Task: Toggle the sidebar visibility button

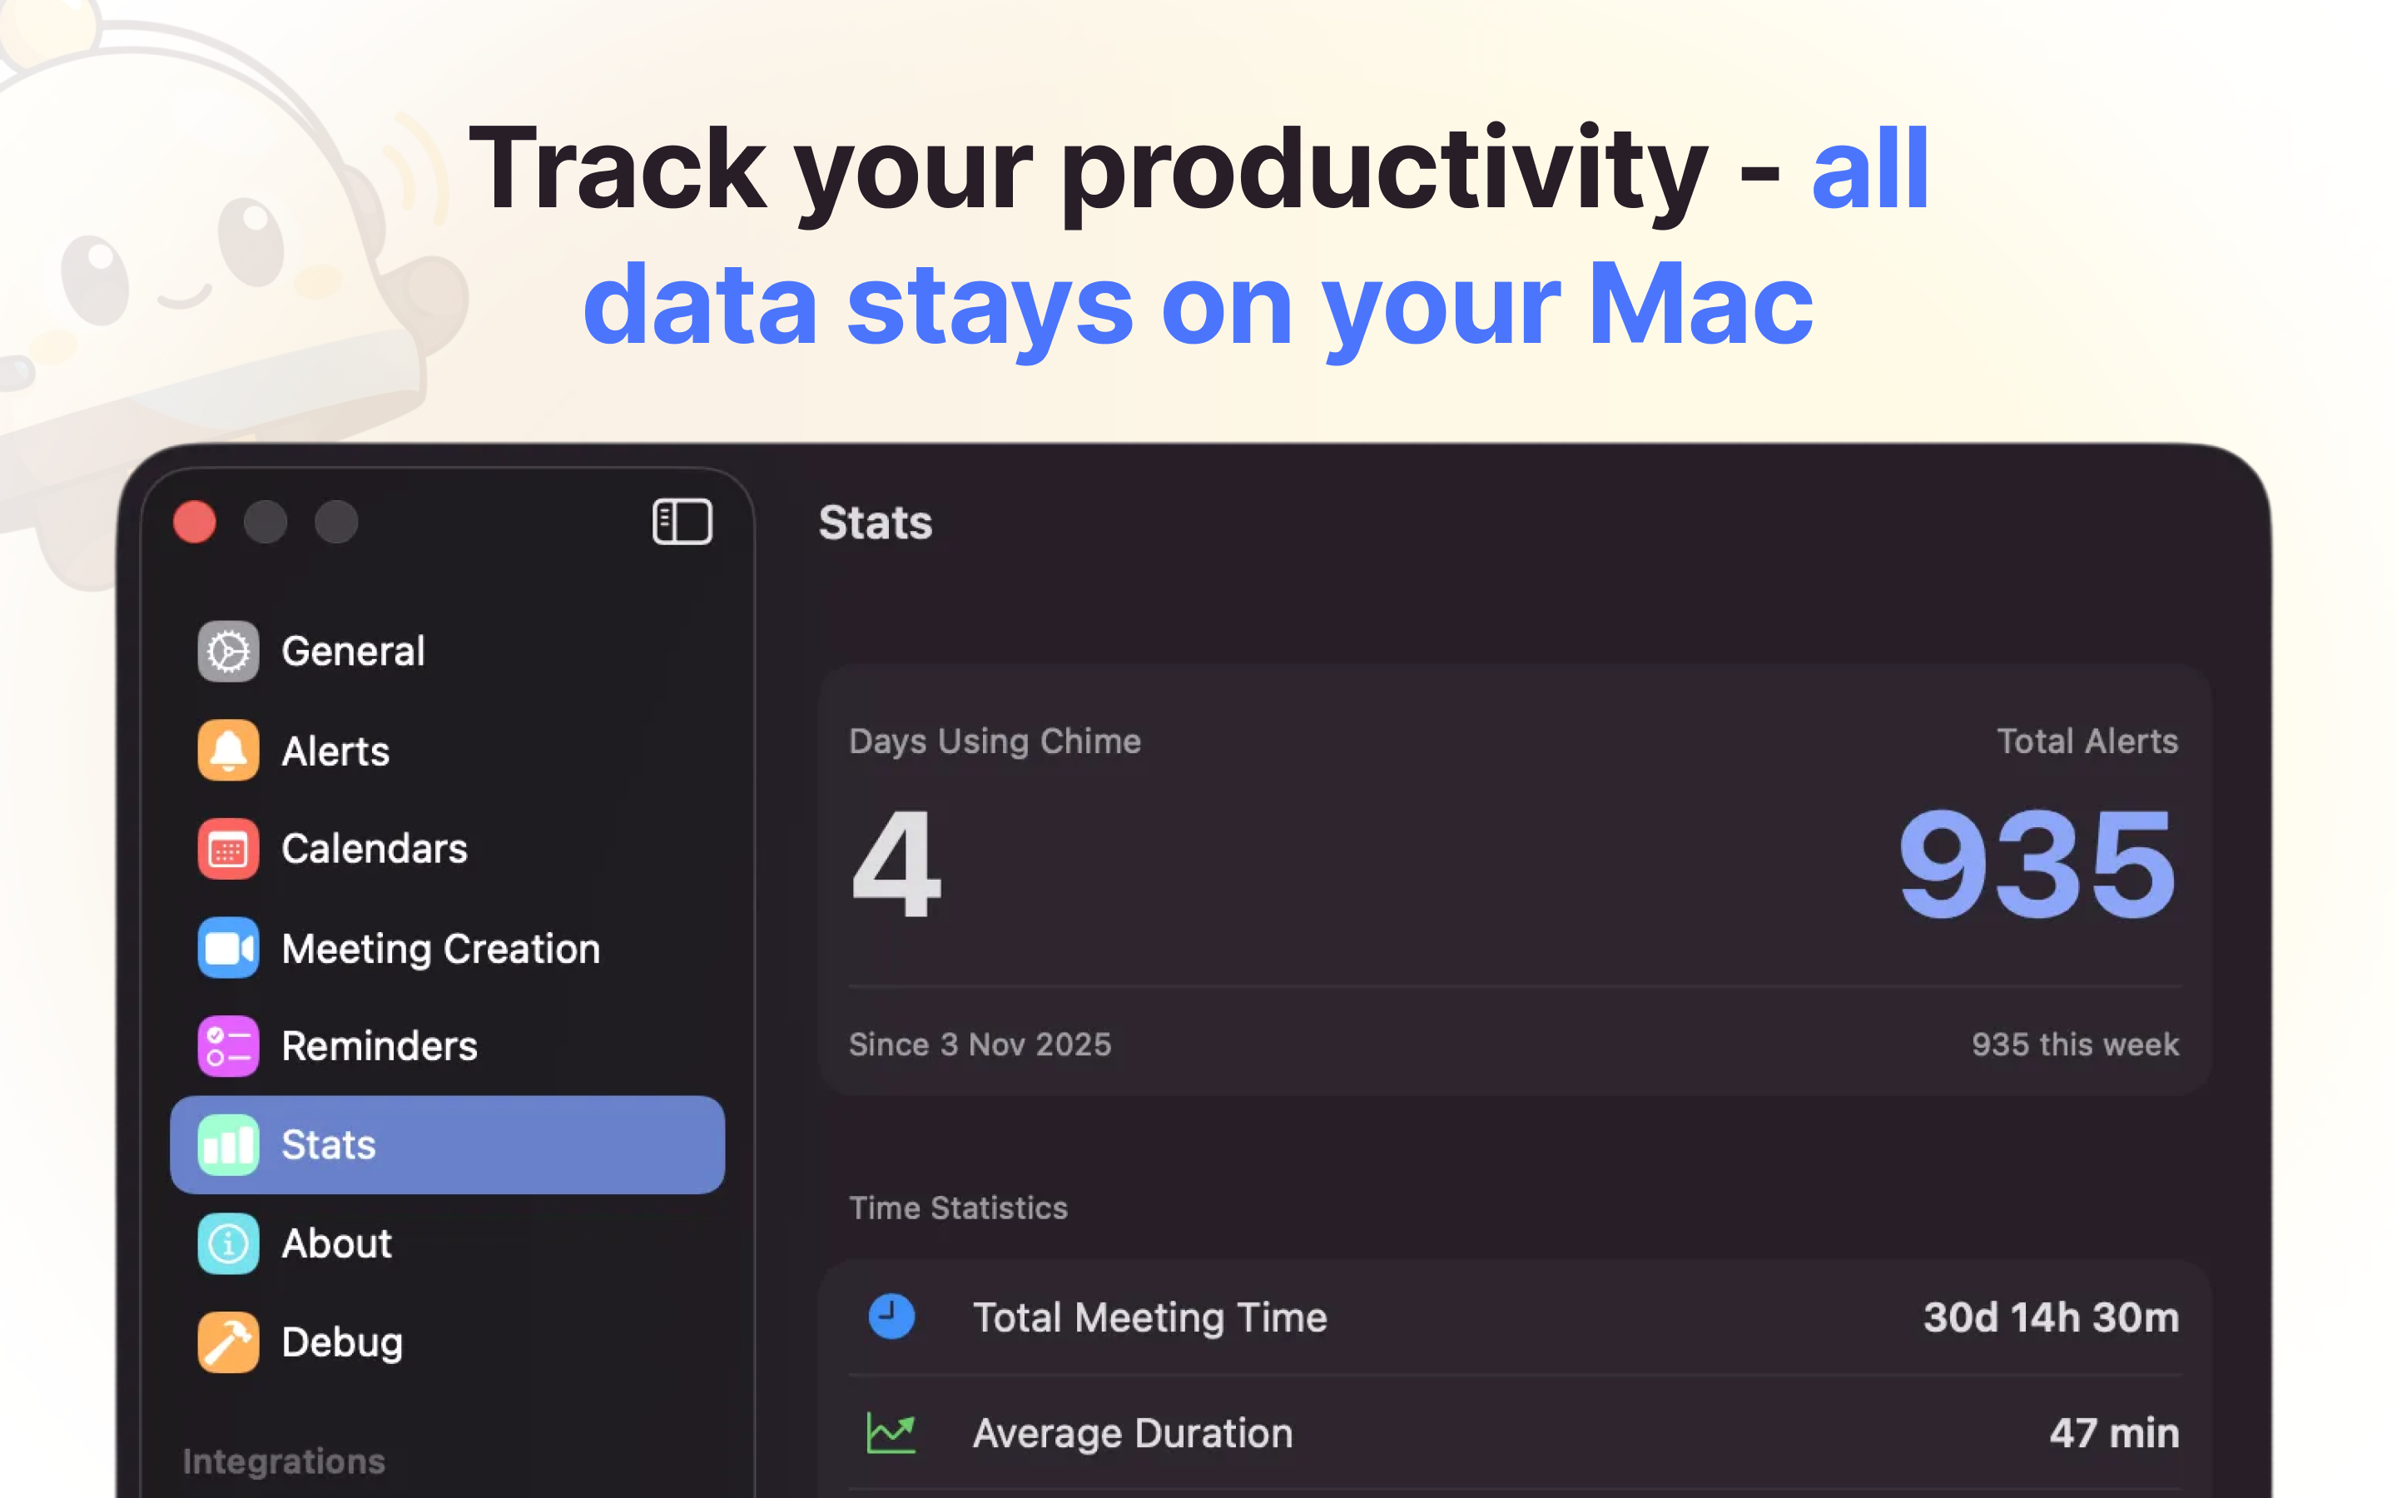Action: click(682, 522)
